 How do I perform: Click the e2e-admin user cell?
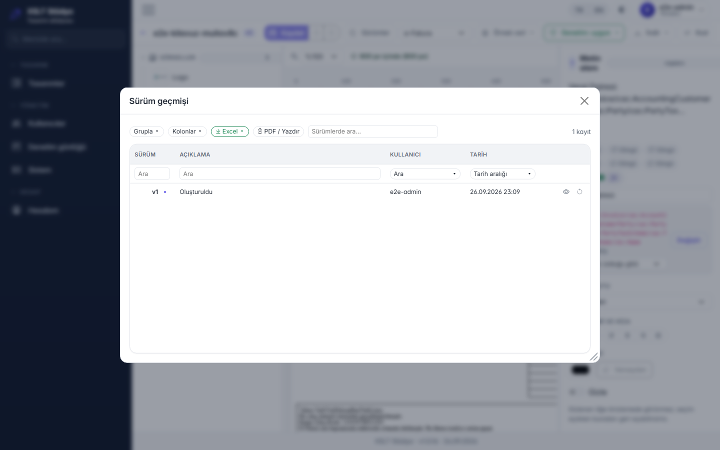tap(405, 192)
